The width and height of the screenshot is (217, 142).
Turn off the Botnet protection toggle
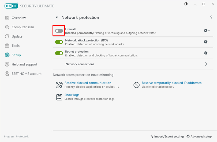[59, 53]
